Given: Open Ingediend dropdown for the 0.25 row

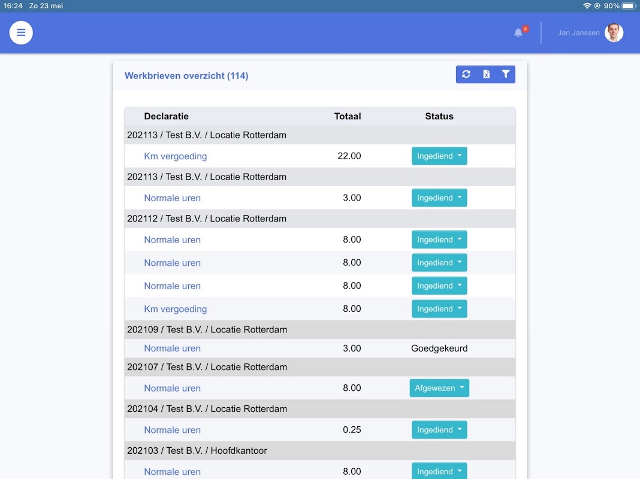Looking at the screenshot, I should coord(439,430).
